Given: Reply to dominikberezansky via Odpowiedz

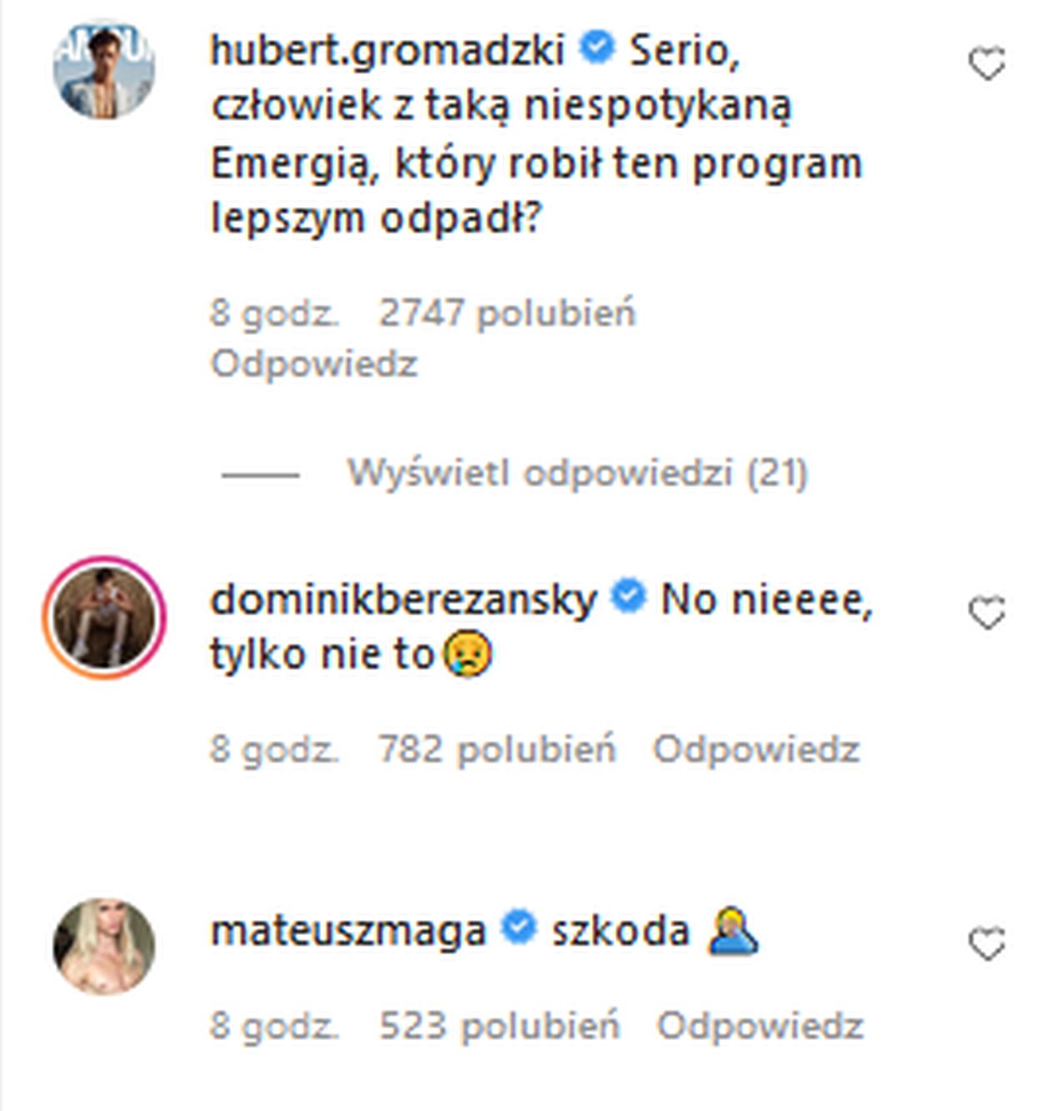Looking at the screenshot, I should tap(755, 749).
